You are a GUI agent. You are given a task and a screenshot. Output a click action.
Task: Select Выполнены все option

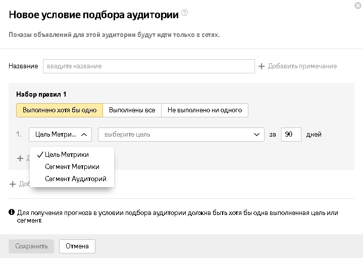(132, 110)
